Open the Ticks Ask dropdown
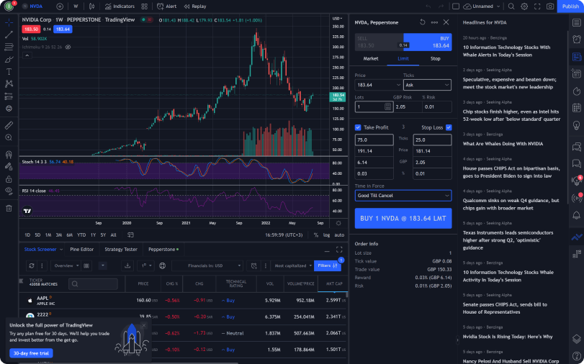 [427, 85]
